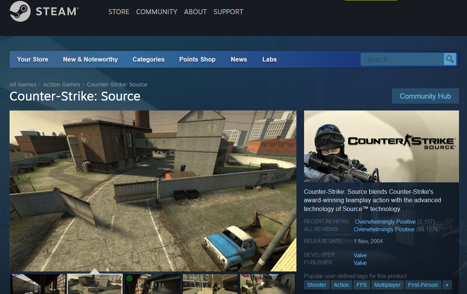Viewport: 467px width, 294px height.
Task: Click the game description paragraph
Action: click(373, 200)
